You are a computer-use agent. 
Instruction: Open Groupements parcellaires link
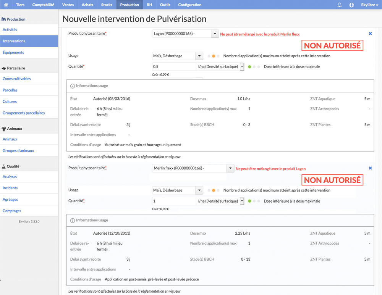click(x=24, y=113)
